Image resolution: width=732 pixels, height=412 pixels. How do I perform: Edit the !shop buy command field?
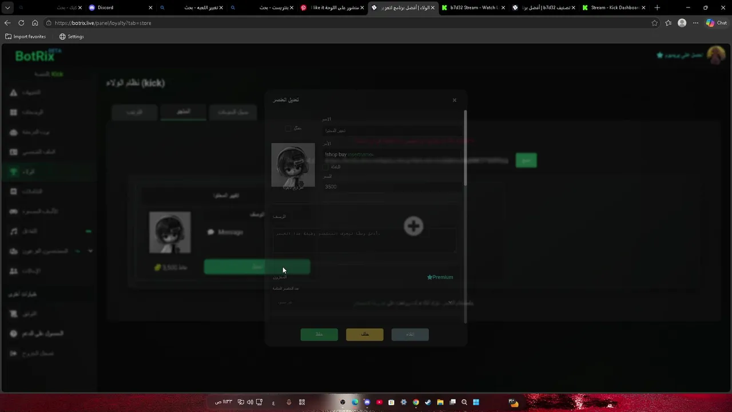pos(392,154)
